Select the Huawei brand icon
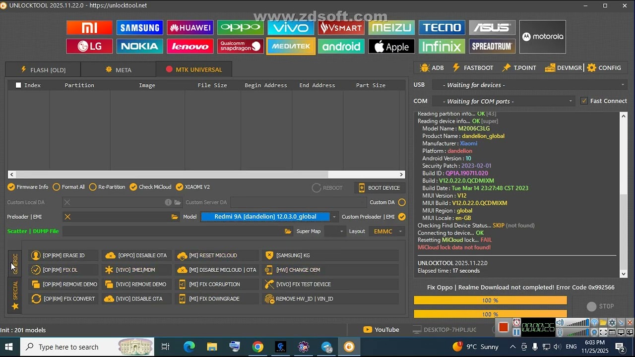Viewport: 635px width, 357px height. (190, 28)
